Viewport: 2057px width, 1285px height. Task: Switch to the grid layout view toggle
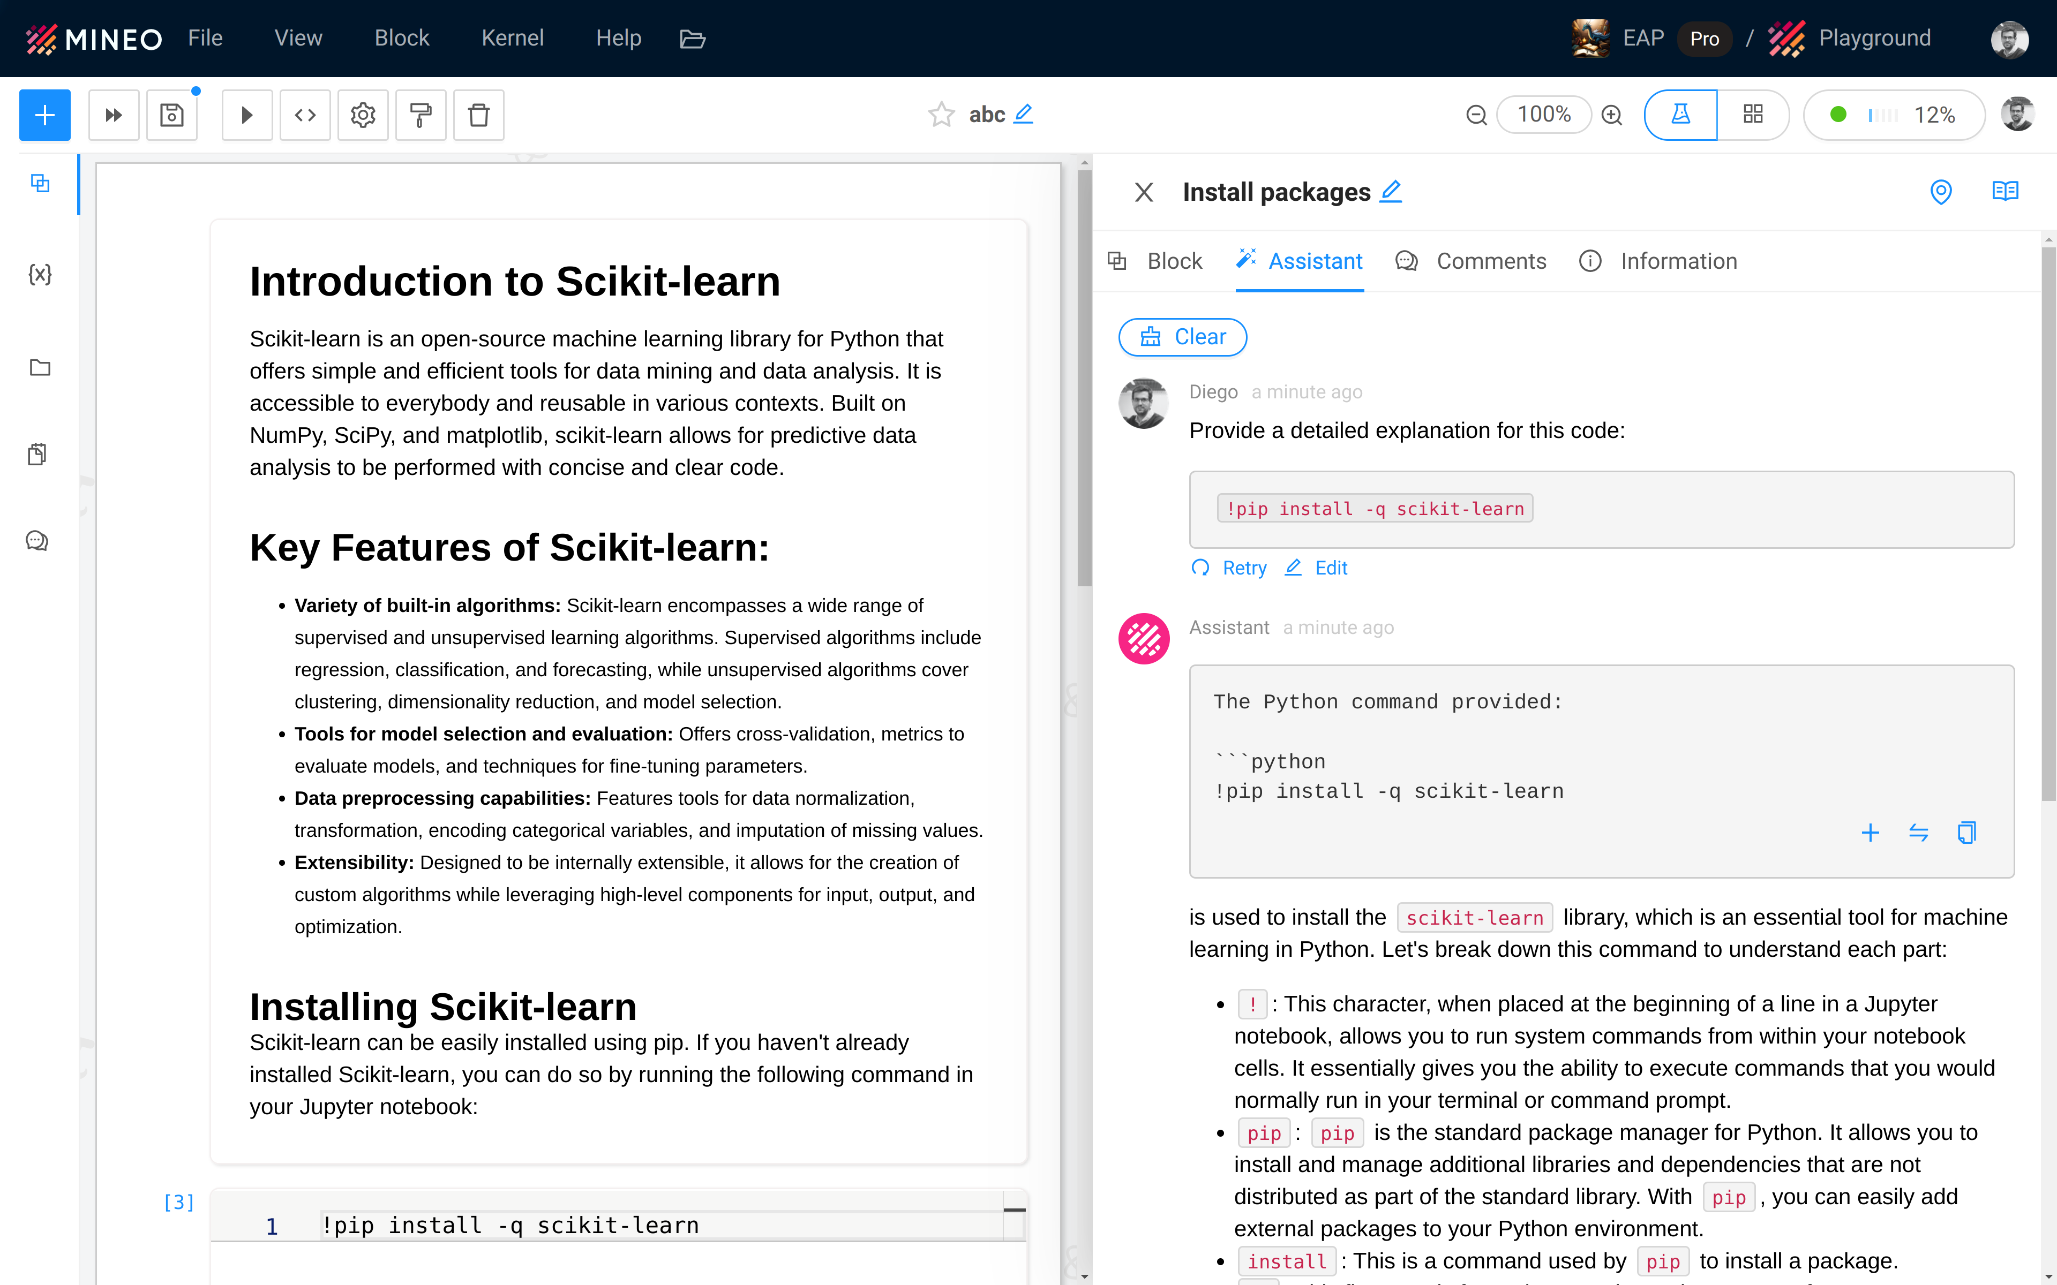[x=1753, y=115]
